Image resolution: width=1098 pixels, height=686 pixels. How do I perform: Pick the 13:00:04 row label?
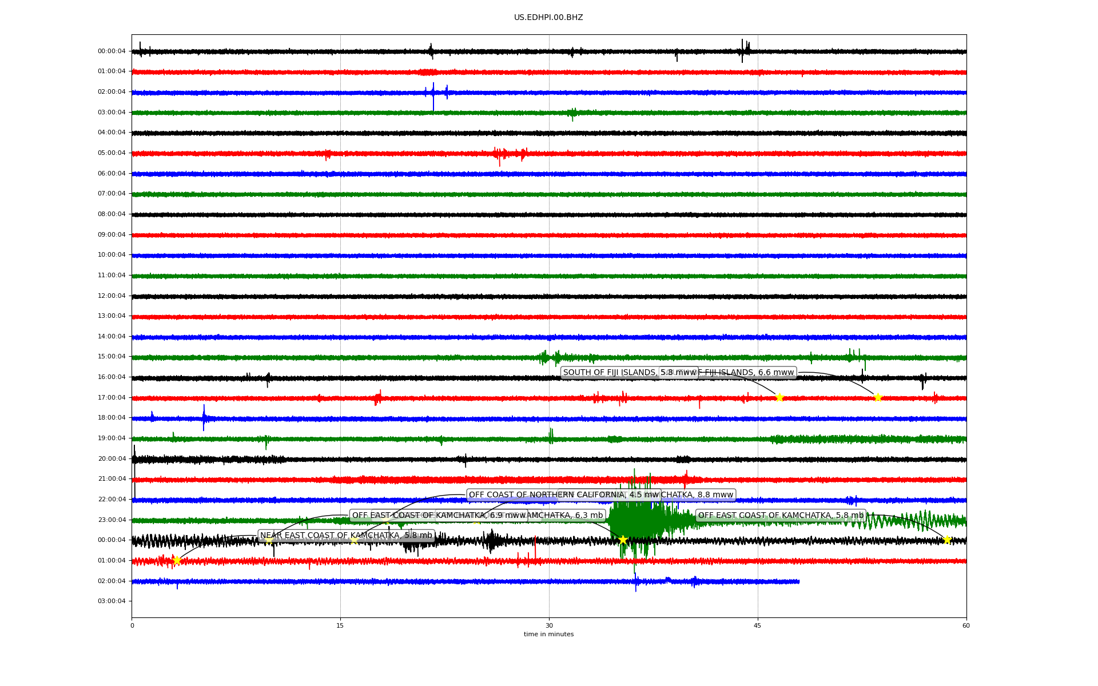[x=112, y=316]
